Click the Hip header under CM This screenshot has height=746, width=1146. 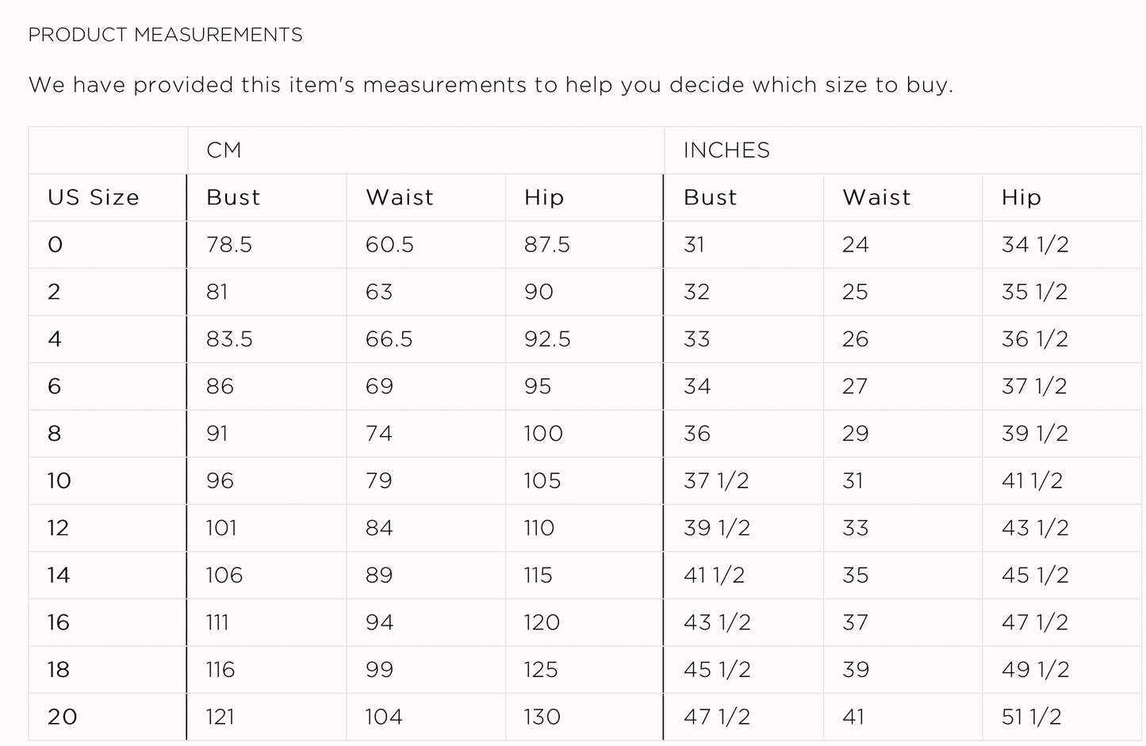click(544, 197)
